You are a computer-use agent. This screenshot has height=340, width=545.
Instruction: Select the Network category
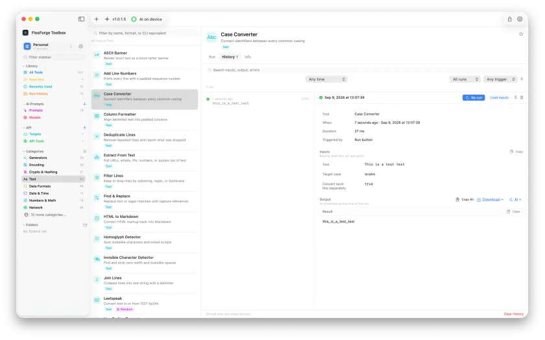pos(53,208)
